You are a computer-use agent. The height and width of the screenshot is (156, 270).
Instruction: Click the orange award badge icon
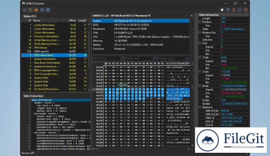point(234,10)
